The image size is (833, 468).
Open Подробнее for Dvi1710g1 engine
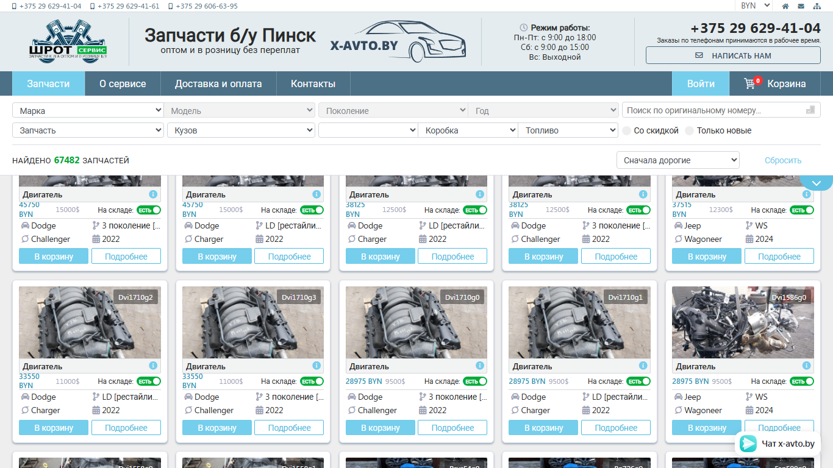[616, 428]
